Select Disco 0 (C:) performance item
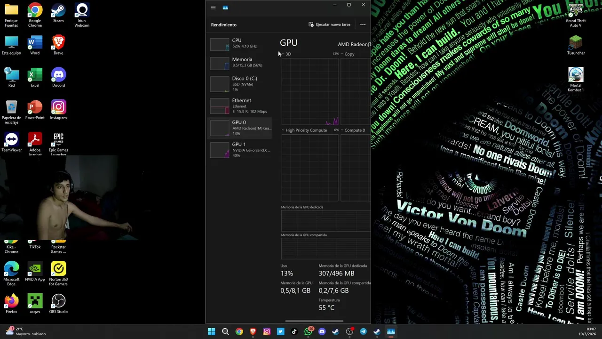Image resolution: width=602 pixels, height=339 pixels. tap(240, 84)
